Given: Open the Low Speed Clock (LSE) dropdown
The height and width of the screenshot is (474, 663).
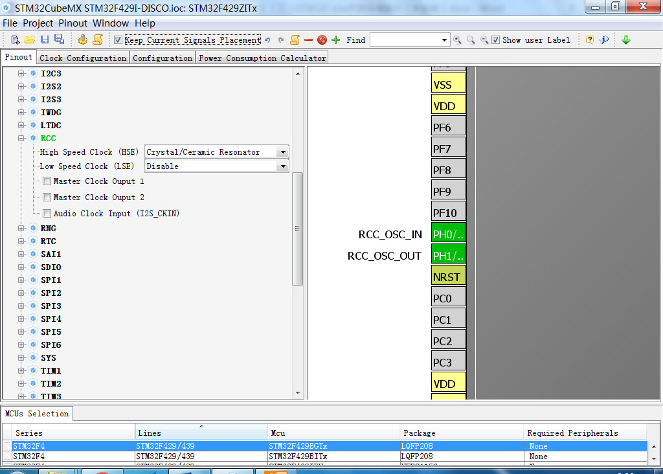Looking at the screenshot, I should coord(284,166).
